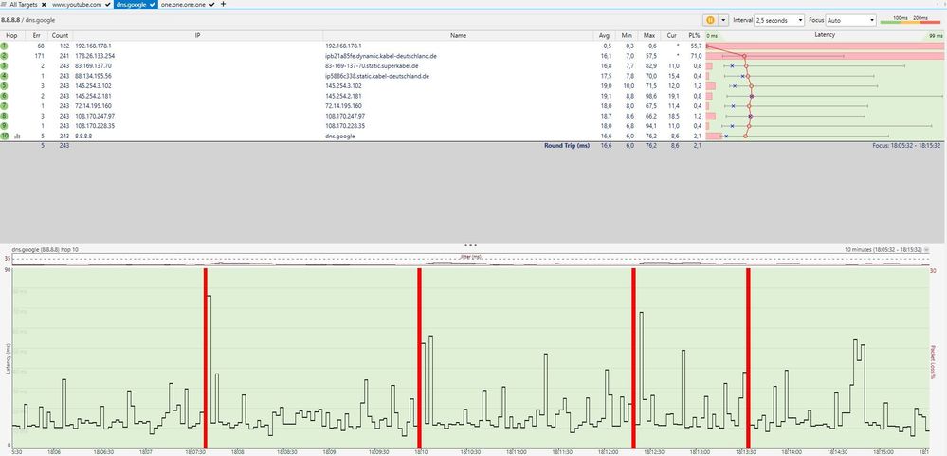Click the three-dot splitter handle above the graph

[x=470, y=245]
